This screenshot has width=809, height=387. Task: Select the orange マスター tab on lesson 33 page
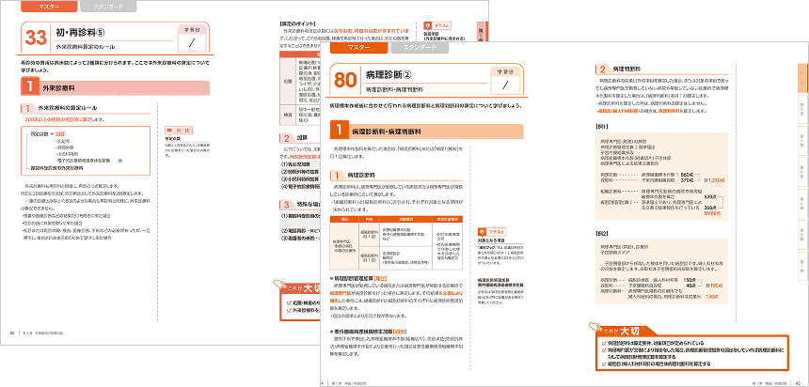click(x=49, y=7)
